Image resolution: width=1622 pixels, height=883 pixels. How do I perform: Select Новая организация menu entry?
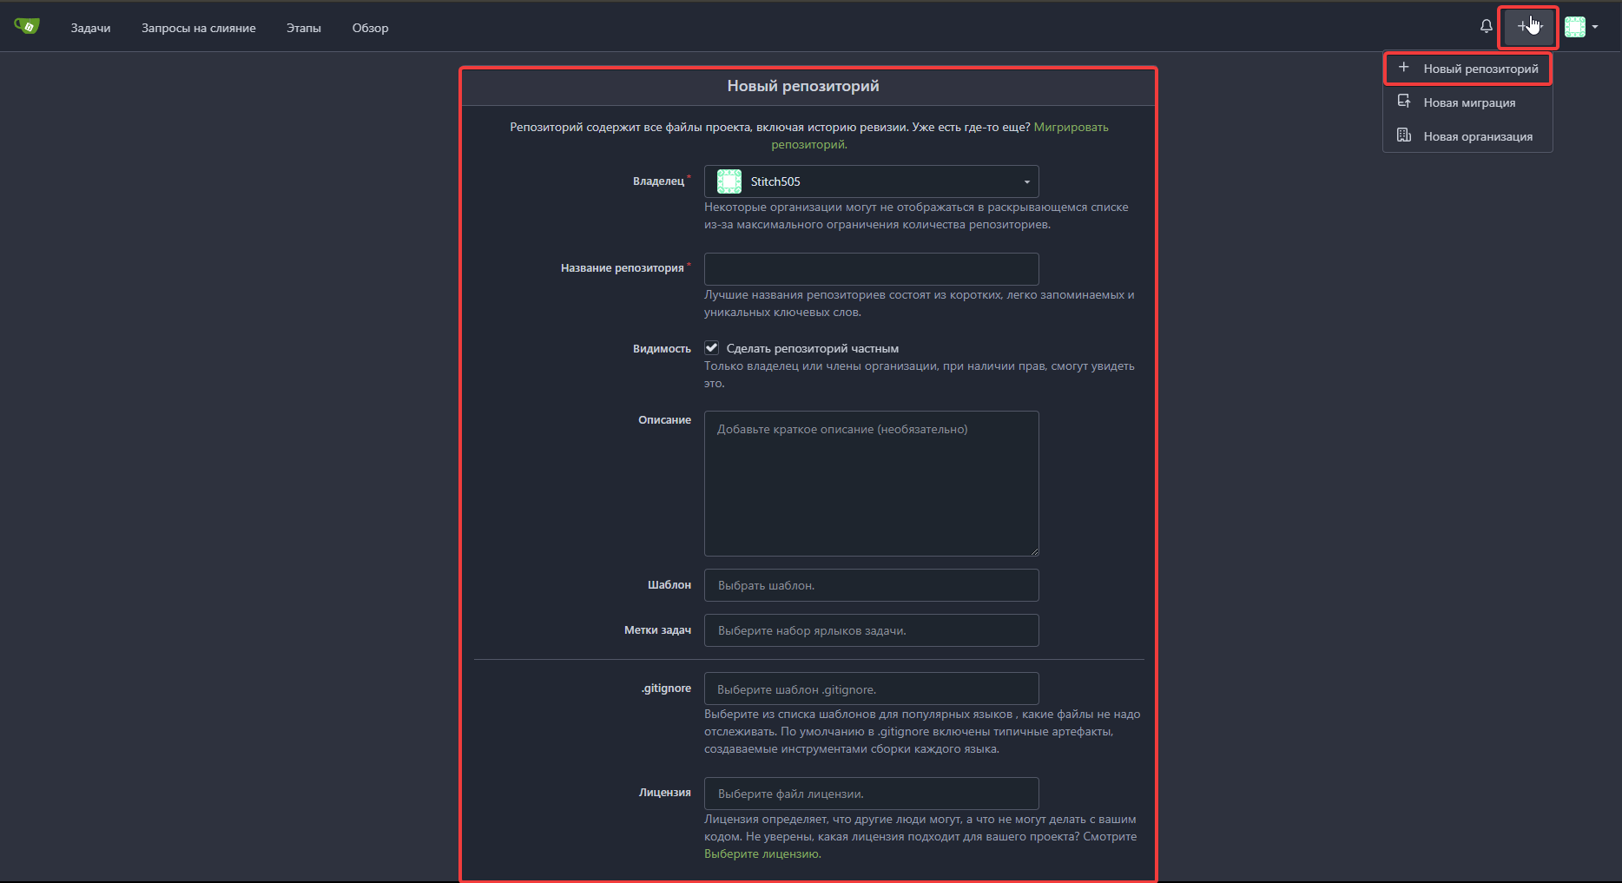[x=1477, y=136]
